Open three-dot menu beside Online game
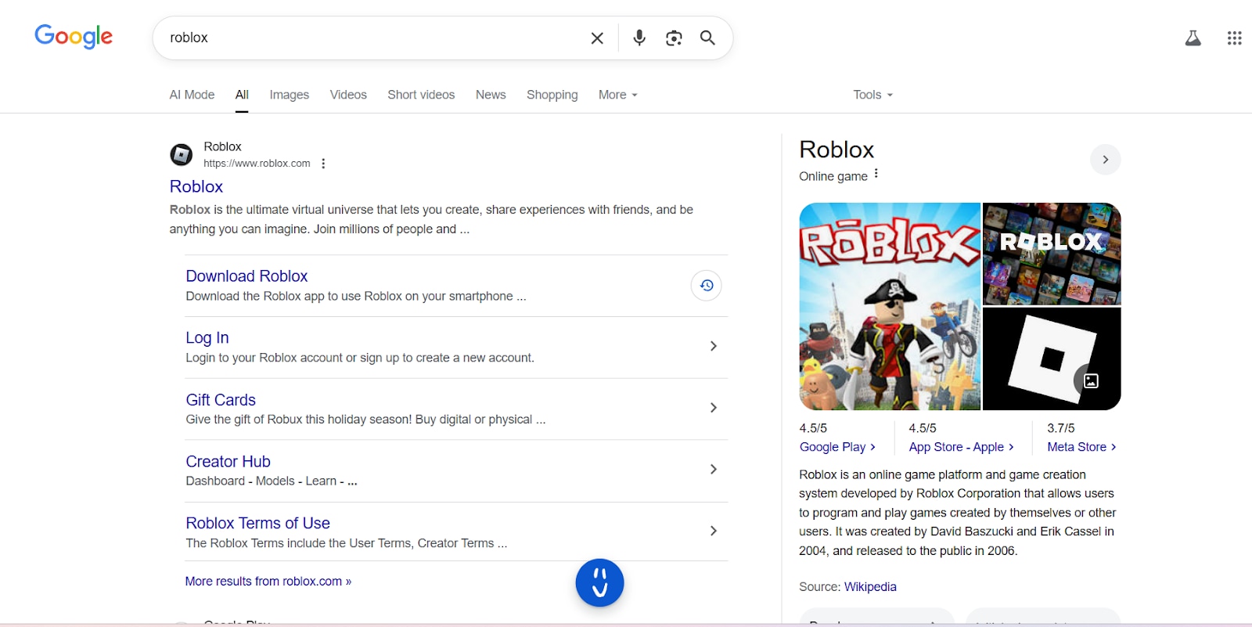Screen dimensions: 1252x627 coord(876,174)
